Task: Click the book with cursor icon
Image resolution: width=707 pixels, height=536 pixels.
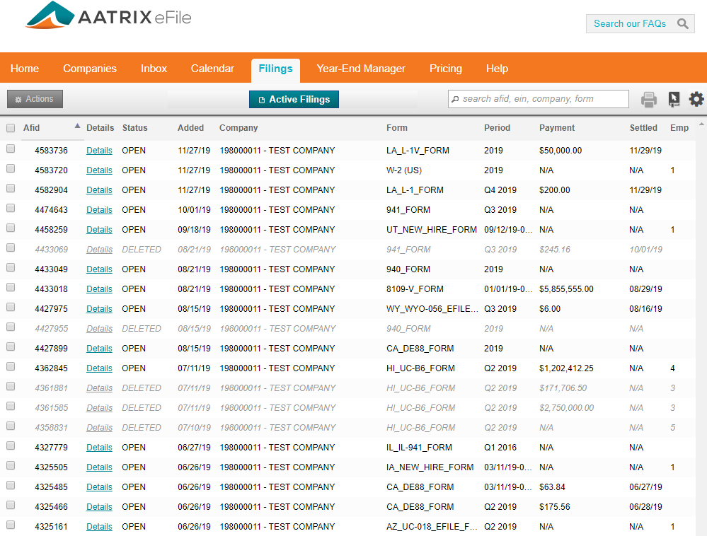Action: (674, 100)
